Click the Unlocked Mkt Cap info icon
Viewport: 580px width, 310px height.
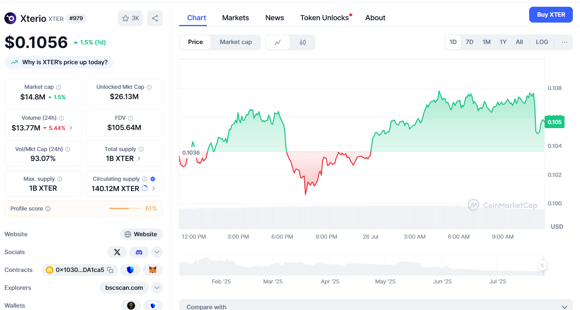point(149,87)
